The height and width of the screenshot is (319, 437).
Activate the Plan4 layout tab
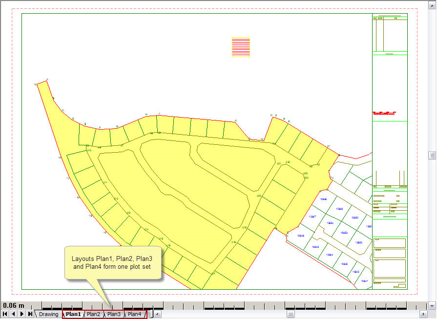(134, 314)
